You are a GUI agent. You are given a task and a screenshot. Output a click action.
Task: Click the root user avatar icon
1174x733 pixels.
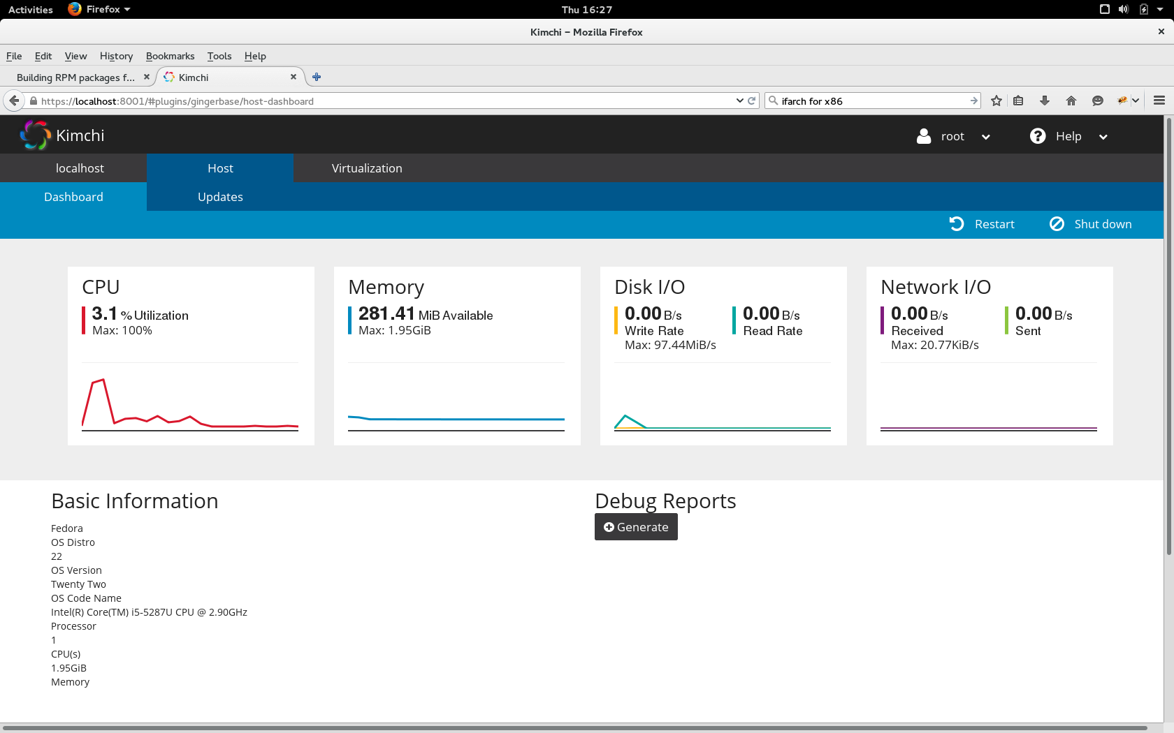click(924, 136)
